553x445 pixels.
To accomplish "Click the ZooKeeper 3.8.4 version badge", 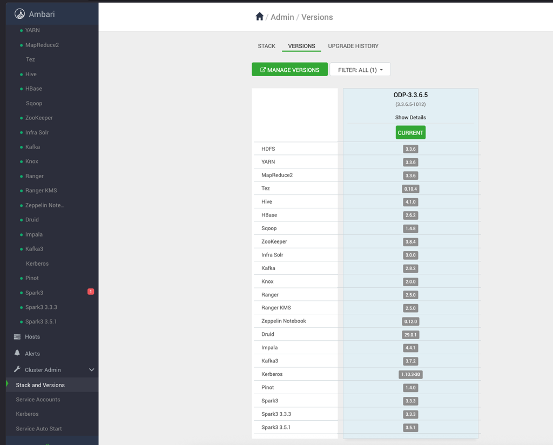I will [410, 242].
